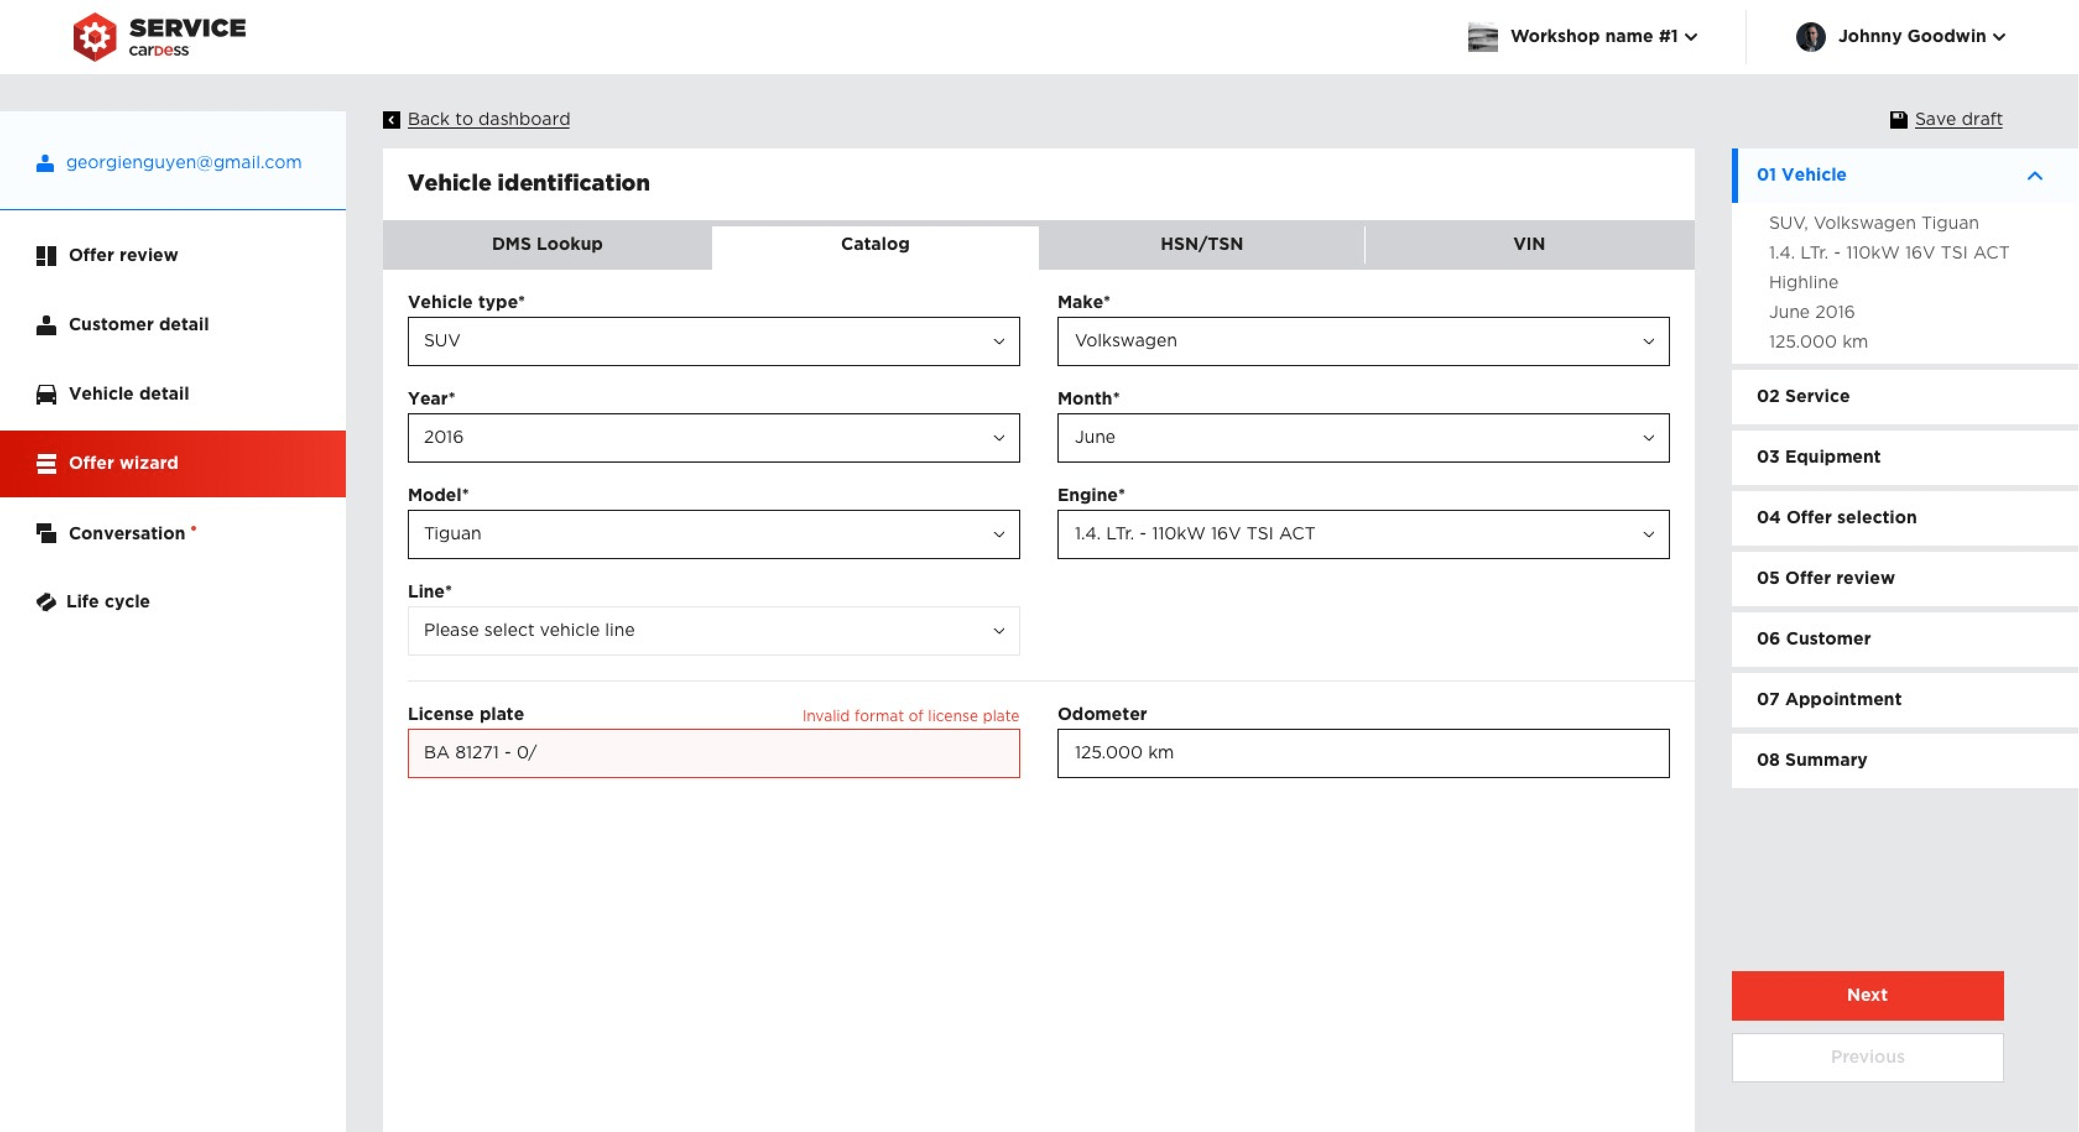Click the workshop thumbnail image
Viewport: 2079px width, 1132px height.
point(1482,37)
